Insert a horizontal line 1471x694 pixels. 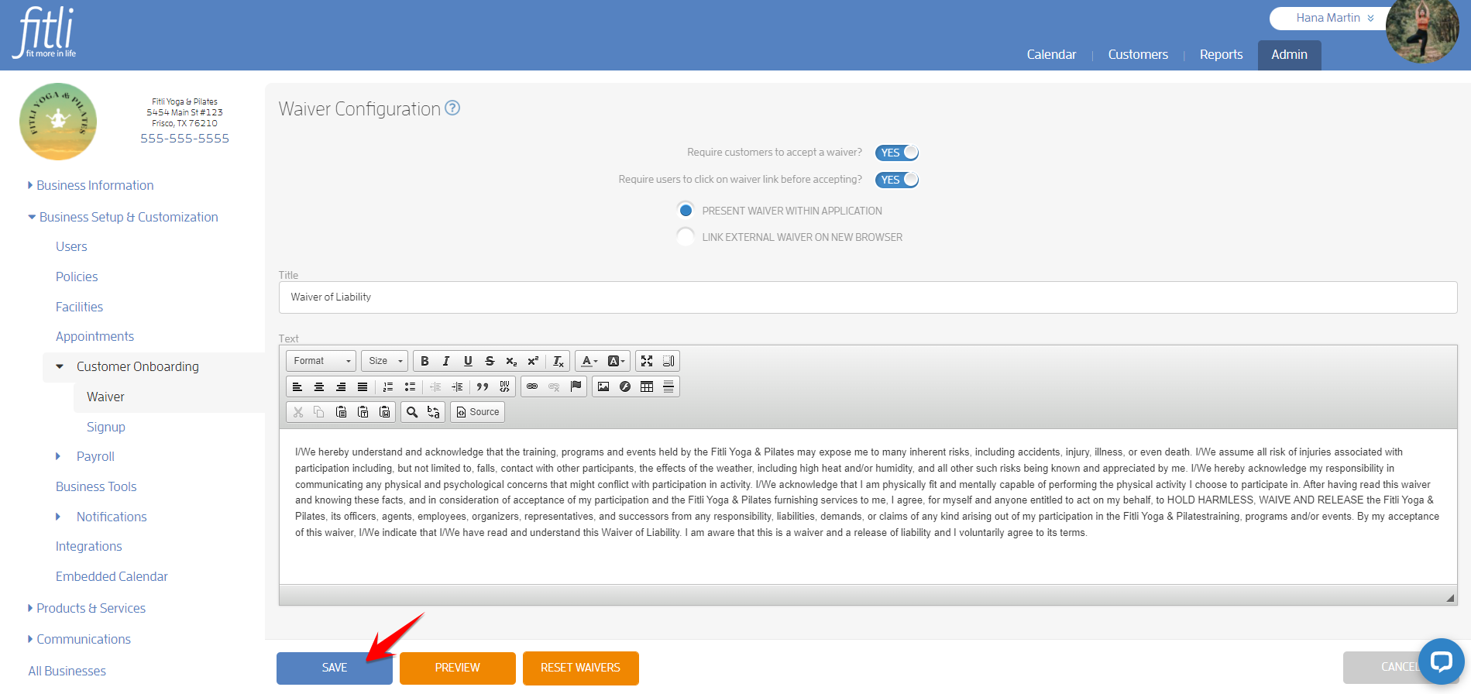tap(668, 387)
